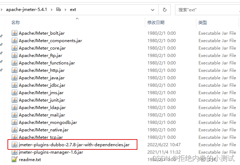Select file name ApacheJMeter_bolt.jar
Image resolution: width=240 pixels, height=165 pixels.
click(x=42, y=33)
